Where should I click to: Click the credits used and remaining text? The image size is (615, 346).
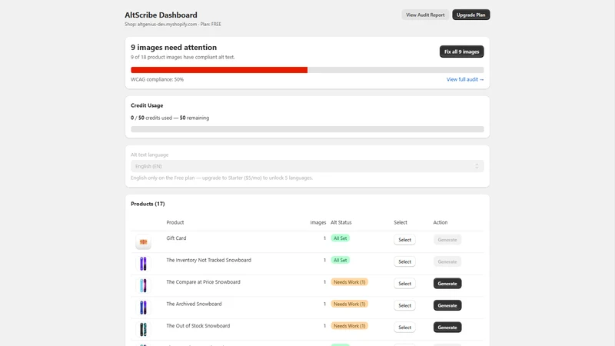170,118
